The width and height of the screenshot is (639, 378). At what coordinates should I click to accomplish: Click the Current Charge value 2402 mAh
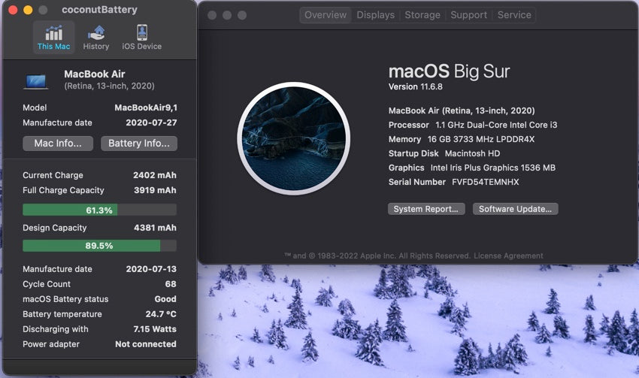coord(154,175)
